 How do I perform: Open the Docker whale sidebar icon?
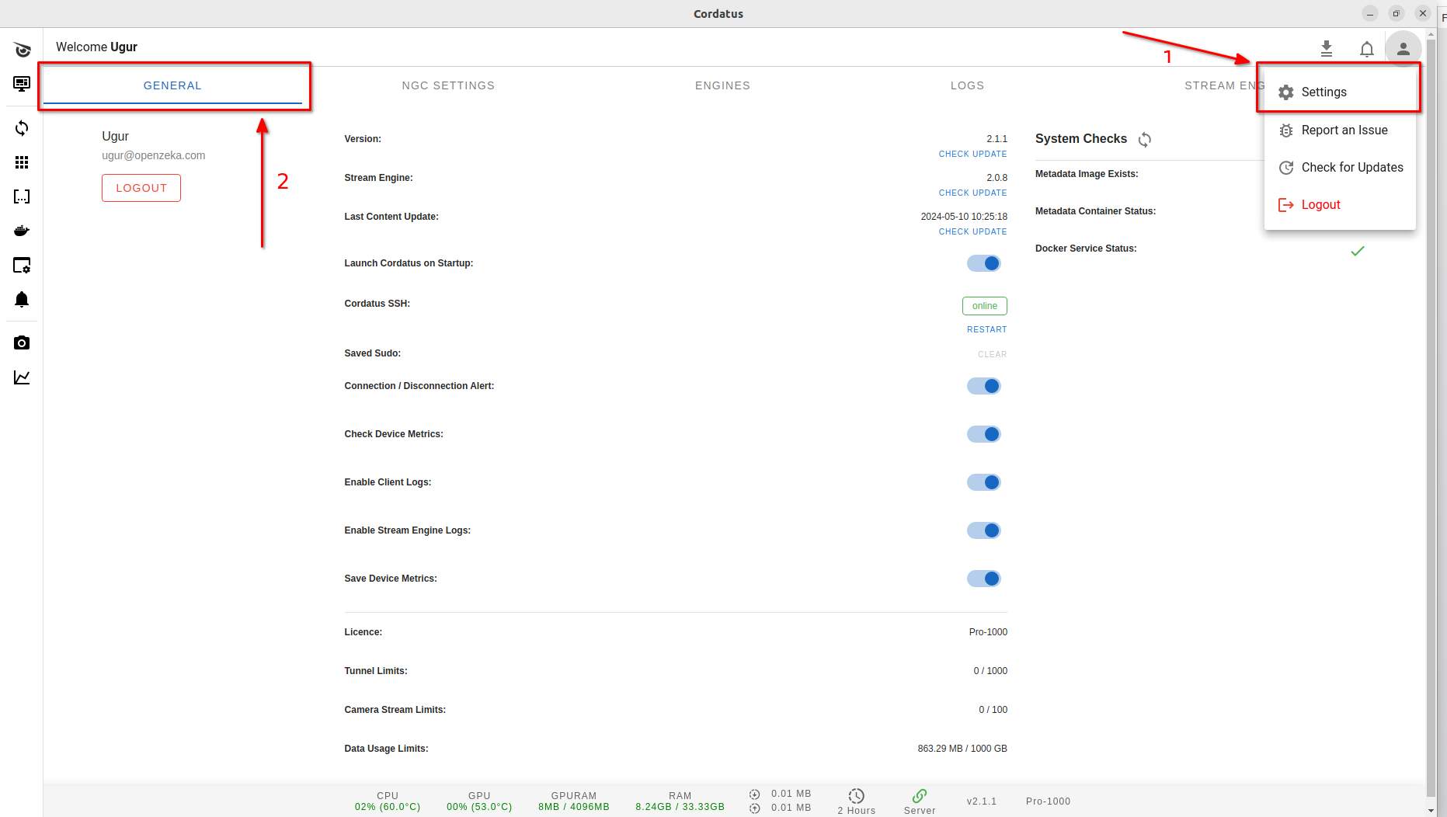(22, 231)
